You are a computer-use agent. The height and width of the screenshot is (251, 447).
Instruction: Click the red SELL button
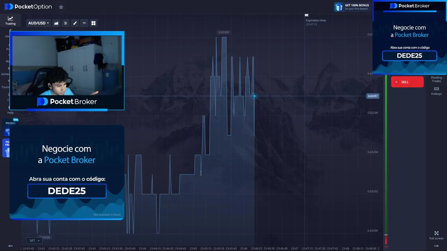tap(407, 82)
